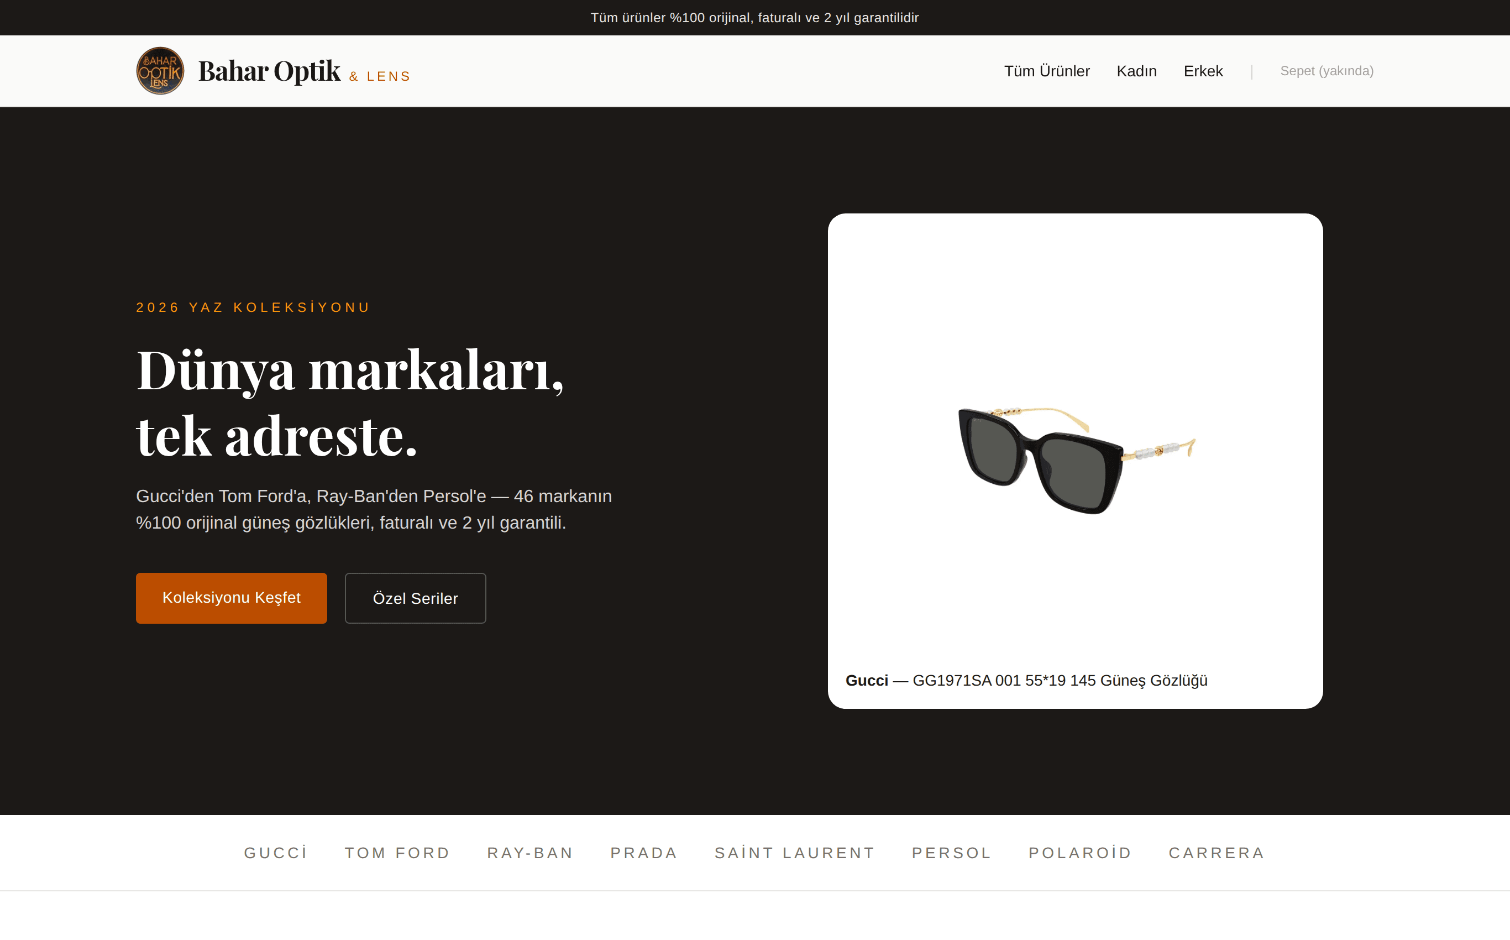1510x940 pixels.
Task: Click the top announcement bar guarantee text
Action: click(755, 17)
